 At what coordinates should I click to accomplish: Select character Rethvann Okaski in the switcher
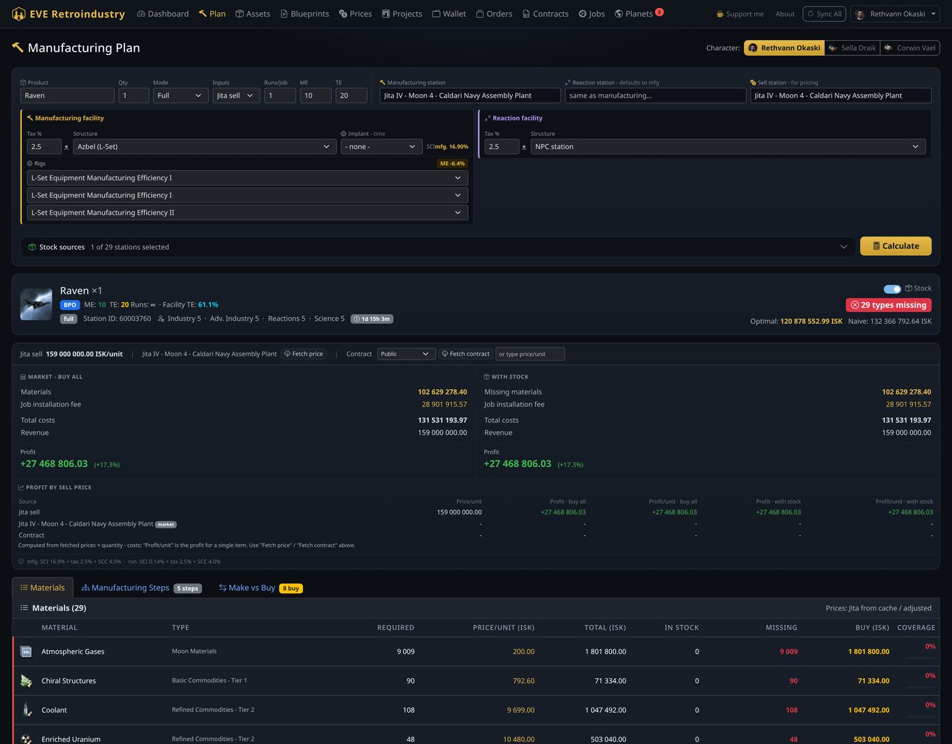point(784,48)
